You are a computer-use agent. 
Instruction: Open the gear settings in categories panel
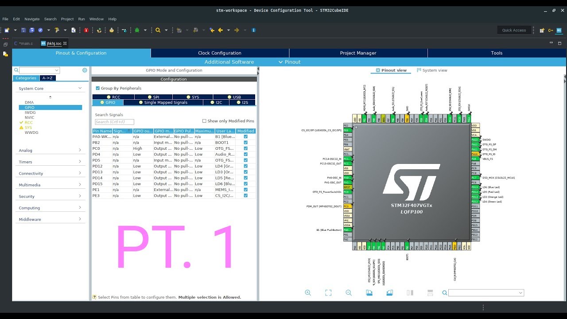point(85,70)
